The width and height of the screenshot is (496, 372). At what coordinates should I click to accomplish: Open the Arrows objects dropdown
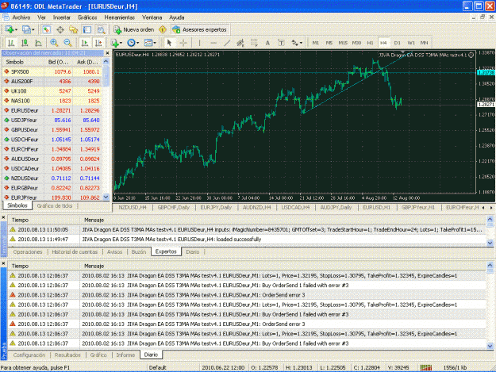[297, 43]
